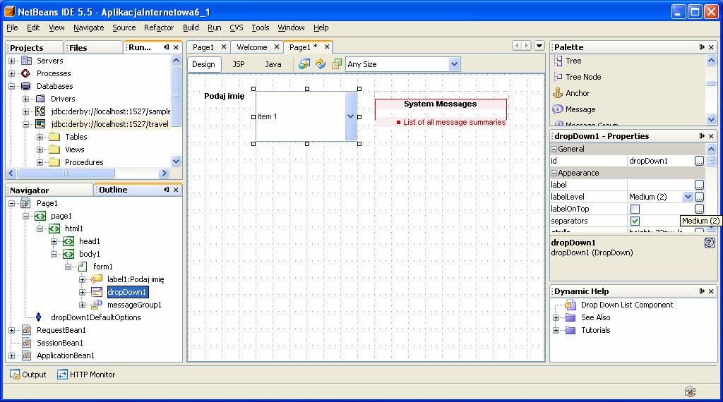
Task: Collapse the Databases node
Action: [12, 86]
